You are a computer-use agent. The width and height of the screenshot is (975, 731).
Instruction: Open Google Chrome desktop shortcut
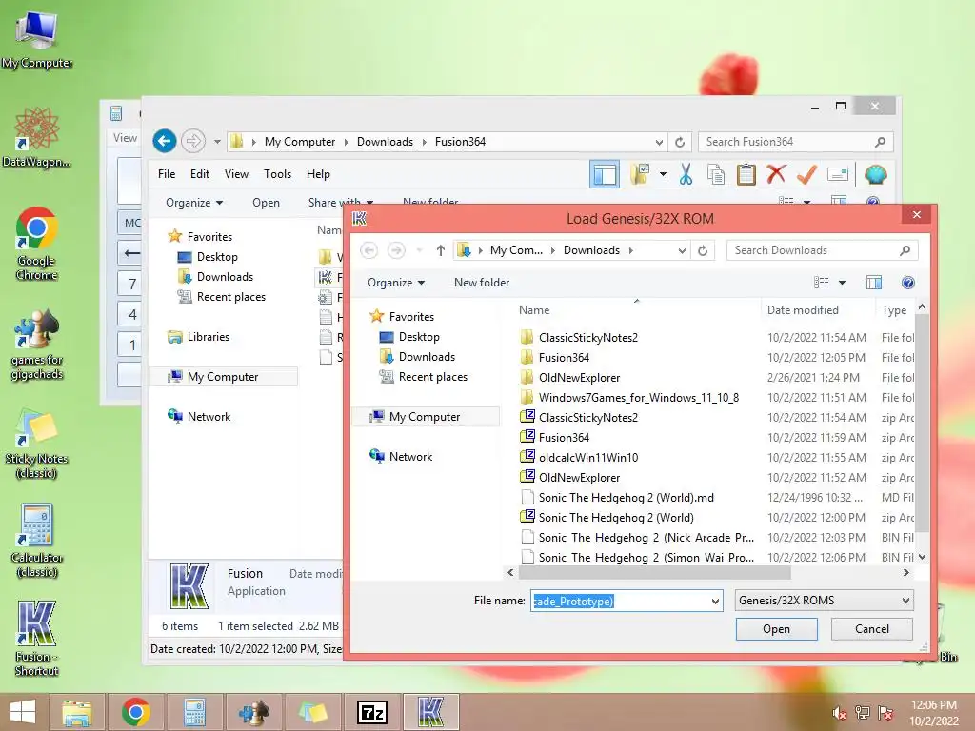[x=37, y=245]
